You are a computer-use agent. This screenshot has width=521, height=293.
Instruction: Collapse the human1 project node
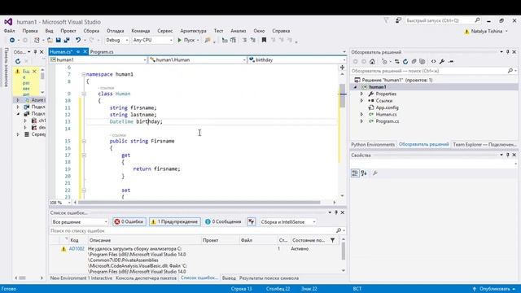click(x=355, y=87)
